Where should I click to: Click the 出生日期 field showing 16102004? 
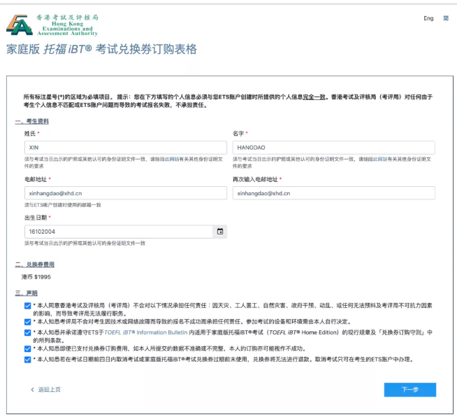pyautogui.click(x=117, y=232)
